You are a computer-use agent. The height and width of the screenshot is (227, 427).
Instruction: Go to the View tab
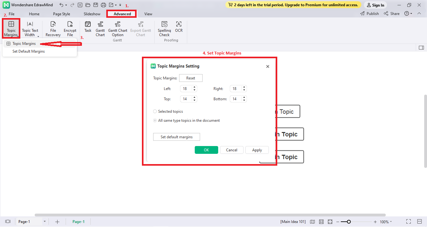pos(148,14)
